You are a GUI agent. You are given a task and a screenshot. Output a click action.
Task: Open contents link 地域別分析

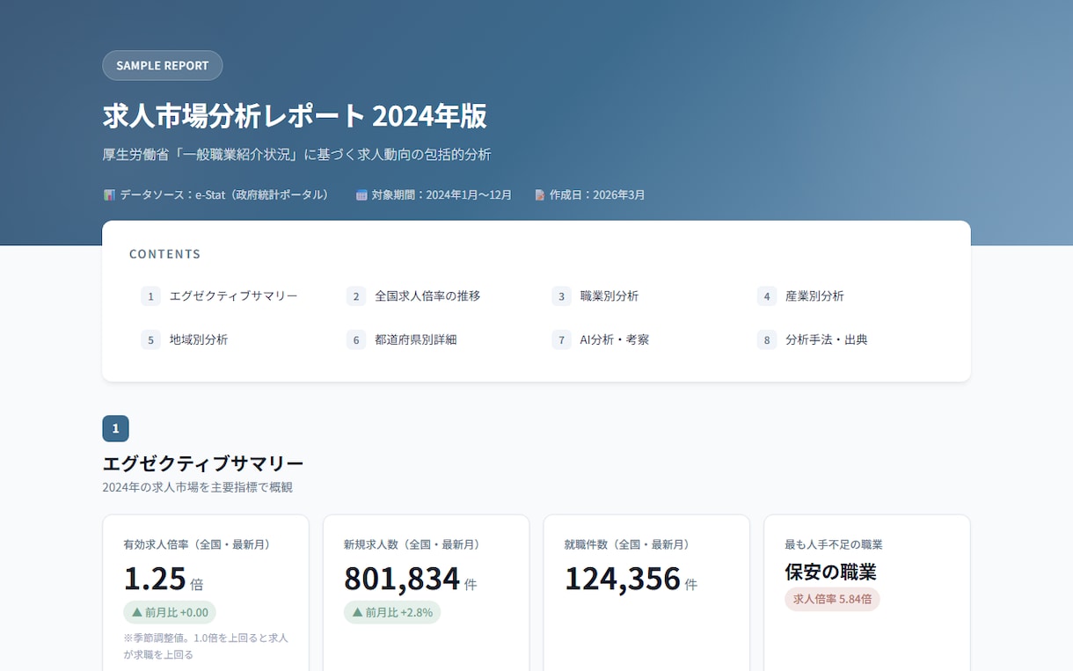(x=199, y=339)
